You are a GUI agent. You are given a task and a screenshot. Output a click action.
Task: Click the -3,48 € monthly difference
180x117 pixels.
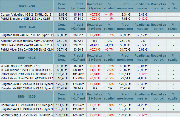point(142,14)
